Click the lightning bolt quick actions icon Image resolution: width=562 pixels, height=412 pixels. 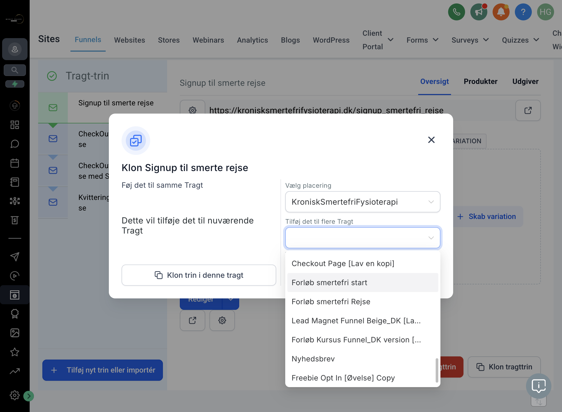(x=15, y=84)
